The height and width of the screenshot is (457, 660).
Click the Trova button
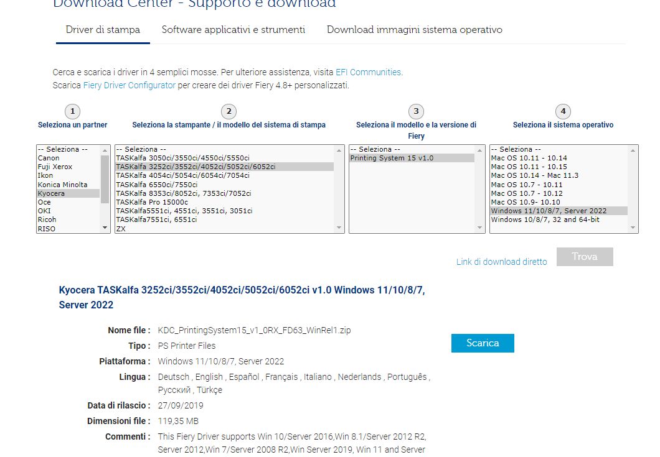(x=585, y=256)
